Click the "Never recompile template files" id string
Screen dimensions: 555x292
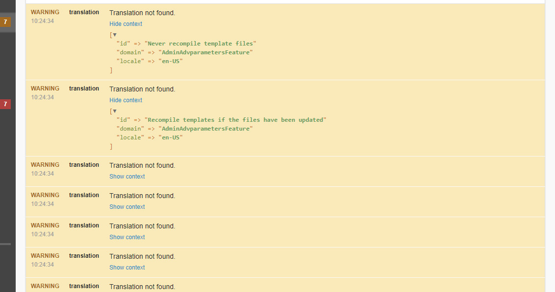point(201,44)
